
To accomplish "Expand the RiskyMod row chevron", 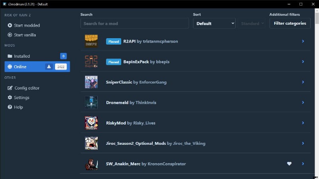I will [x=303, y=123].
